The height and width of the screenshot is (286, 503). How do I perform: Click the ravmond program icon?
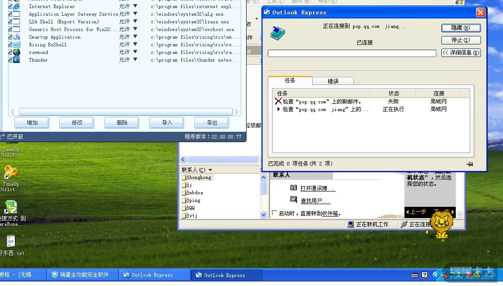point(16,52)
